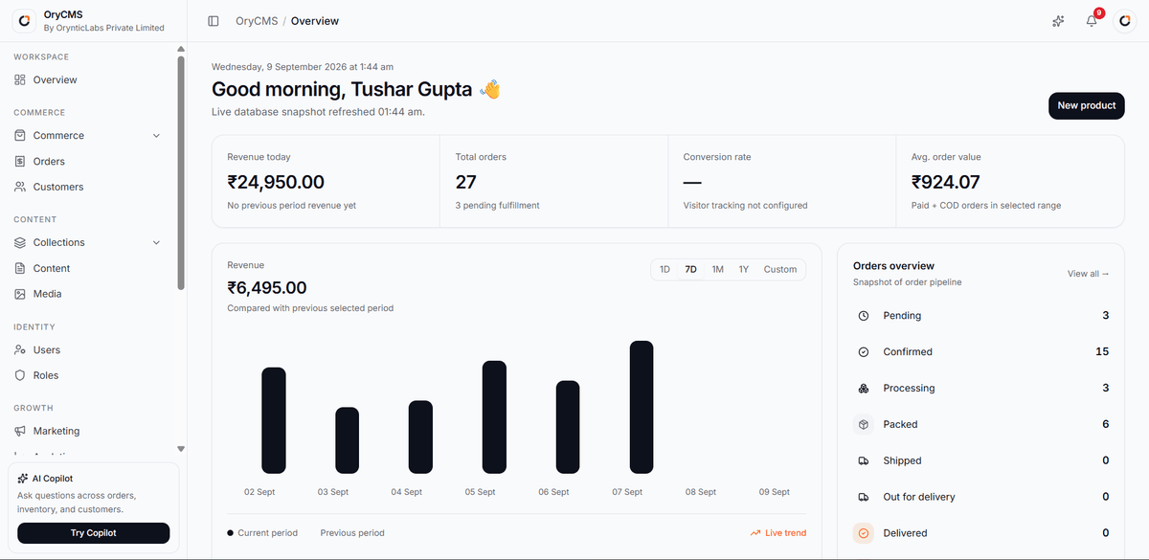The image size is (1149, 560).
Task: Click the Users icon in Identity section
Action: 20,350
